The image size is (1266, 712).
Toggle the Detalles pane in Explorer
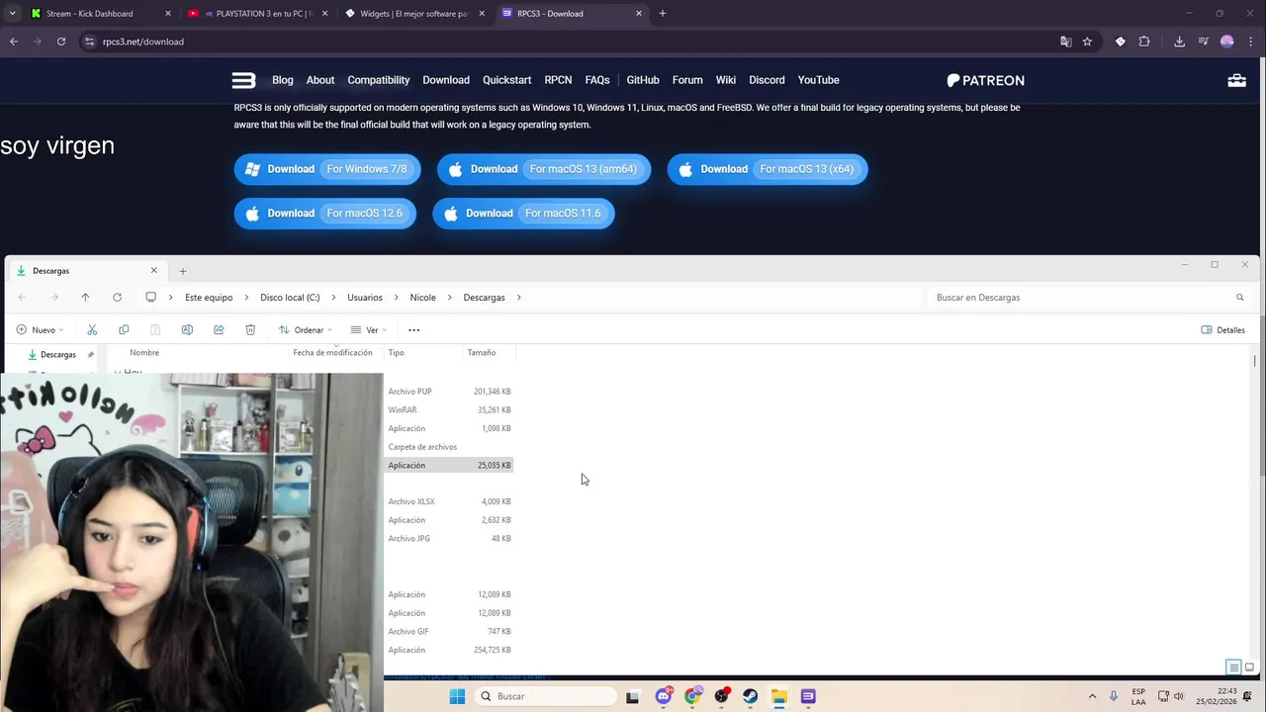point(1222,329)
